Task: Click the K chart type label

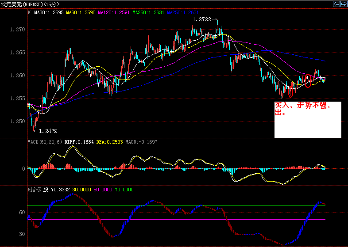Action: pyautogui.click(x=29, y=13)
